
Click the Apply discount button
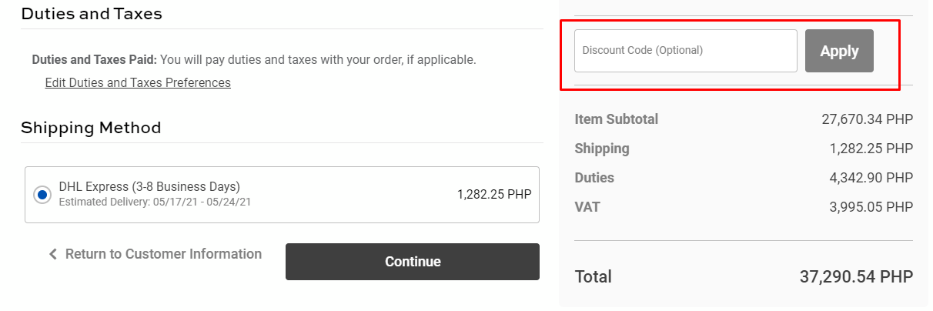click(x=839, y=51)
